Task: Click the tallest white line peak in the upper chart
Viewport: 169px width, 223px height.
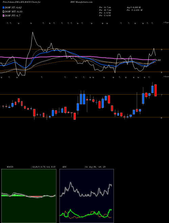Action: (32, 32)
